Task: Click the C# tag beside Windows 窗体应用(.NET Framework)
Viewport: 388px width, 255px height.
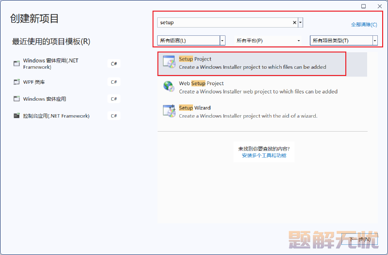Action: 114,64
